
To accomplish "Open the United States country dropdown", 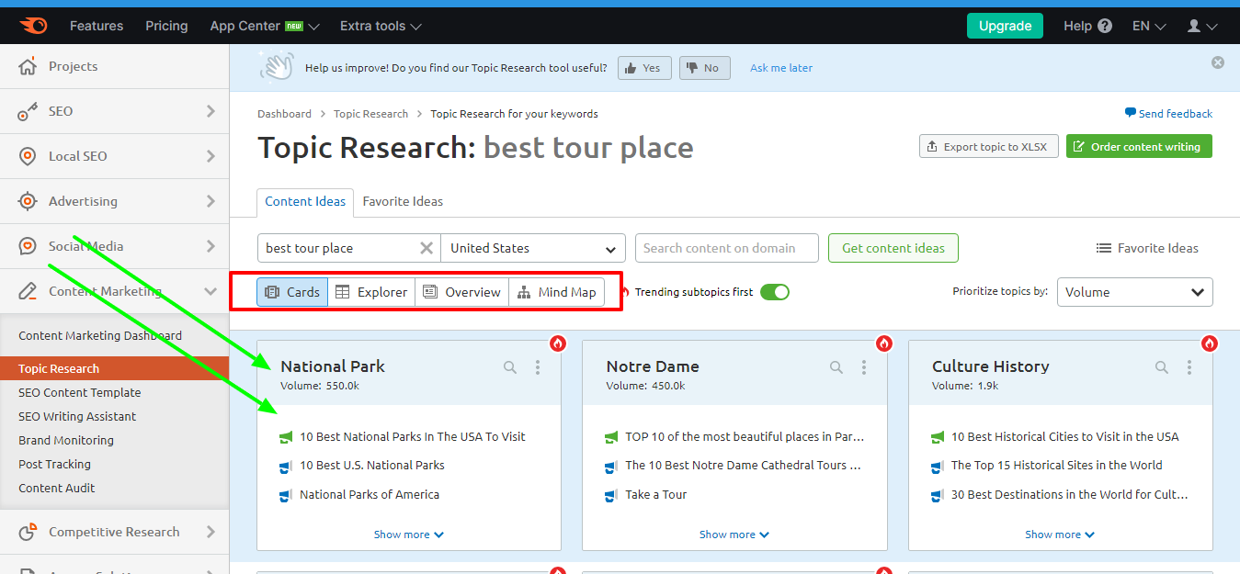I will click(x=533, y=248).
